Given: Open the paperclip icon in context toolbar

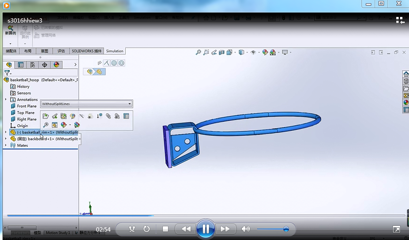Looking at the screenshot, I should coord(108,116).
